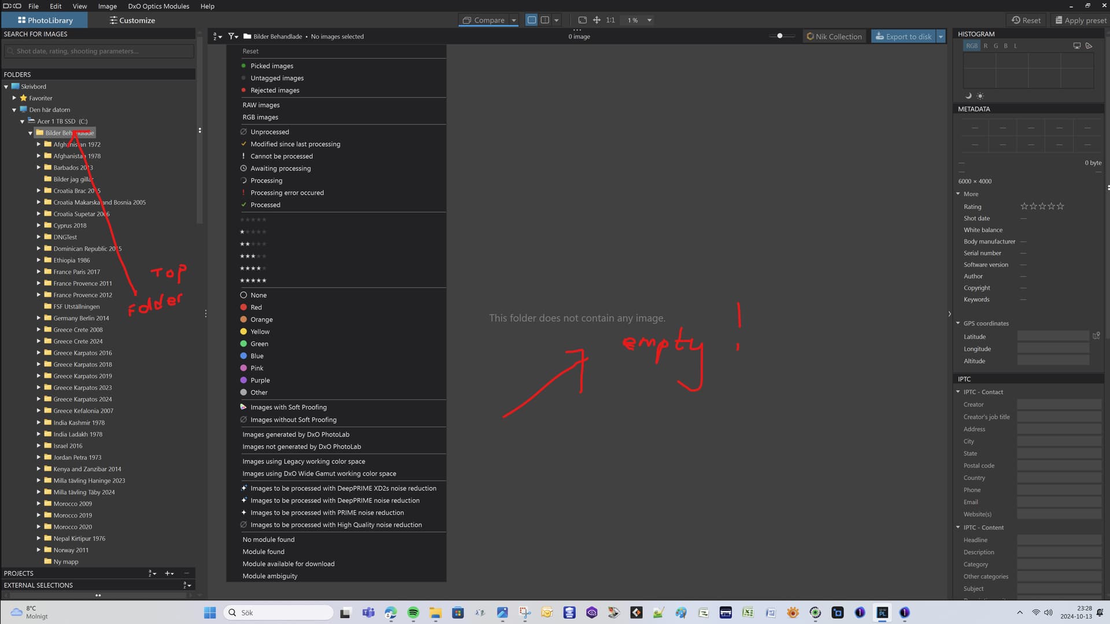Open the sort options icon in the image browser bar

point(217,36)
